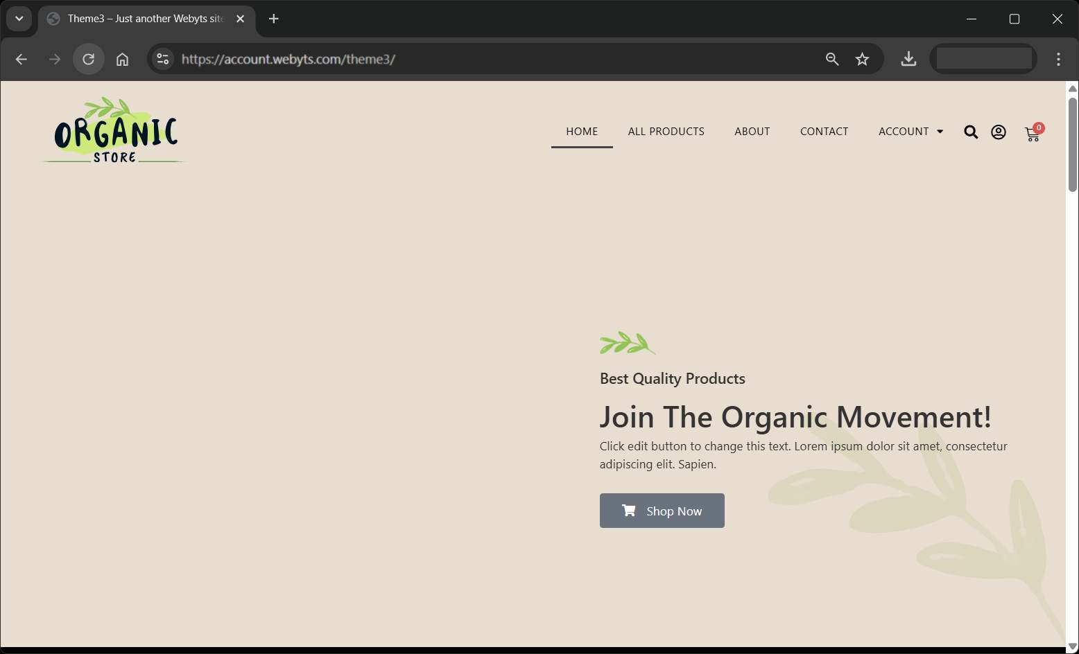Bookmark this page with the star icon
Viewport: 1079px width, 654px height.
862,60
